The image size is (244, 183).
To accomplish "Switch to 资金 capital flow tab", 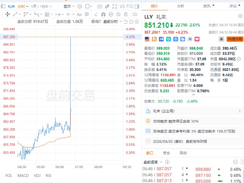I will pyautogui.click(x=166, y=153).
